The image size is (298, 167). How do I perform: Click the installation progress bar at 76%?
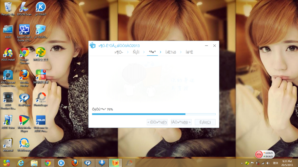point(154,114)
